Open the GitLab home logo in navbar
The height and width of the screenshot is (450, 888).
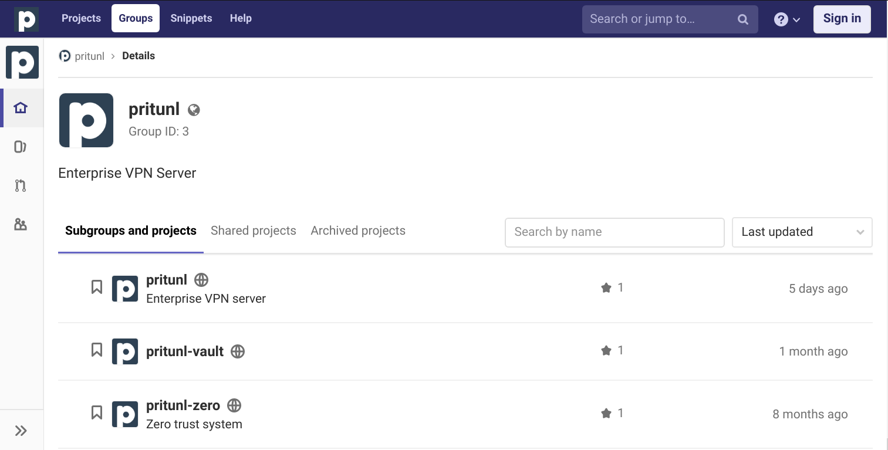(26, 19)
